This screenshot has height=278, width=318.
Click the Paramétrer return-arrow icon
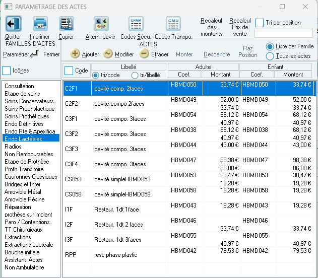coord(35,54)
